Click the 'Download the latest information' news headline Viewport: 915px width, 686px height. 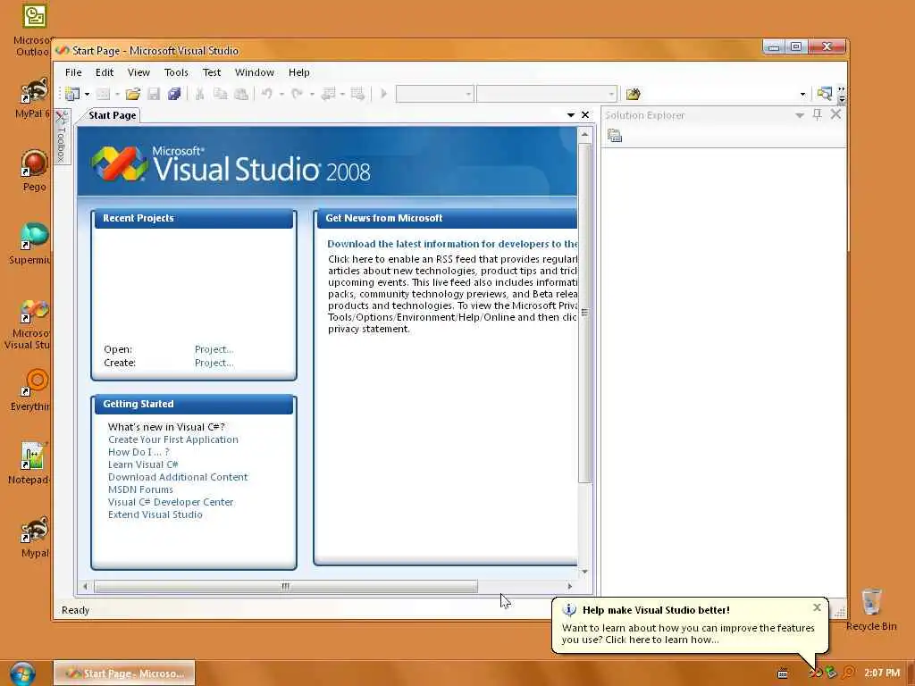coord(452,244)
